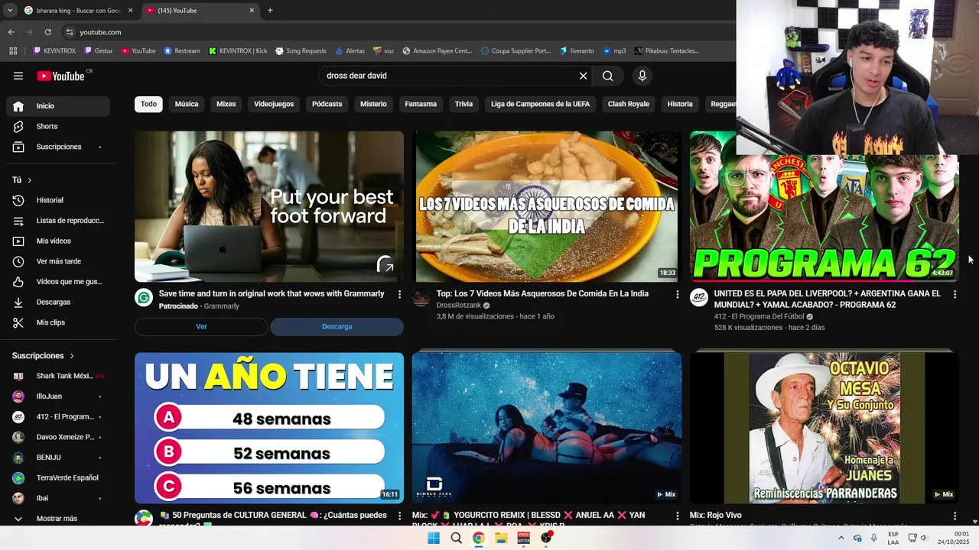Click the magnifier search button
The width and height of the screenshot is (979, 550).
coord(607,76)
